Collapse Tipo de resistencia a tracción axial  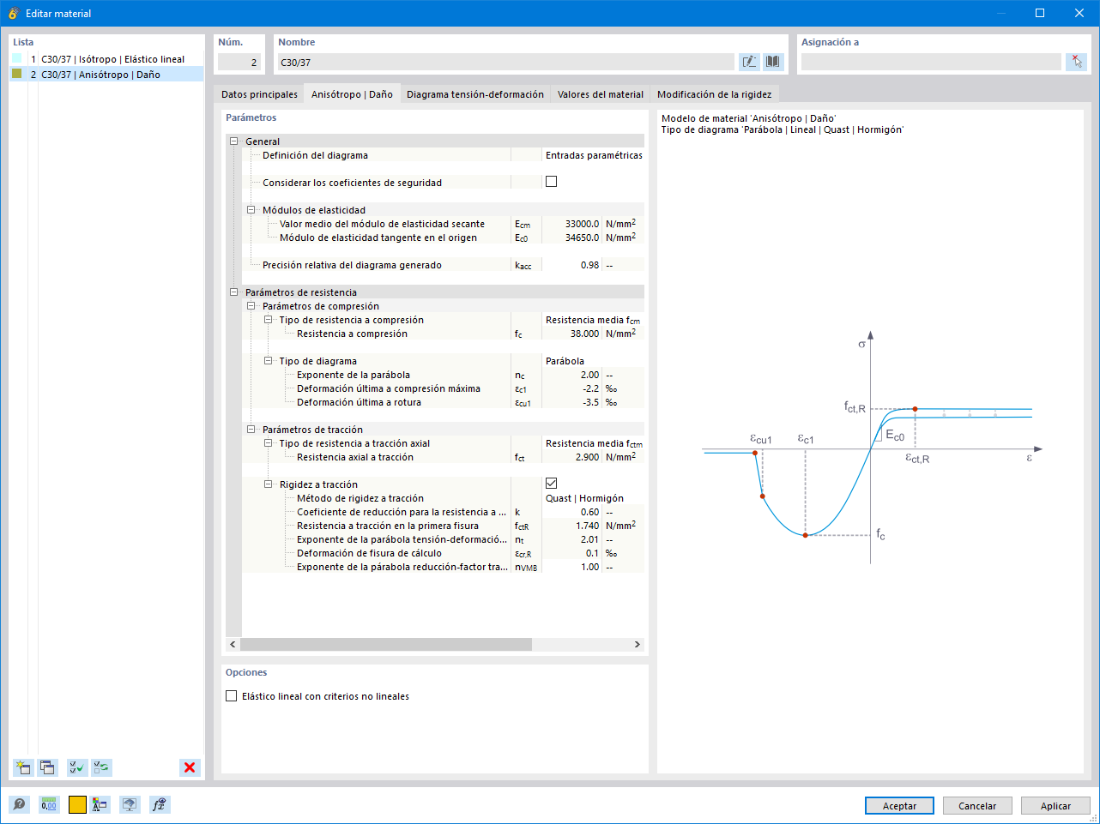268,443
